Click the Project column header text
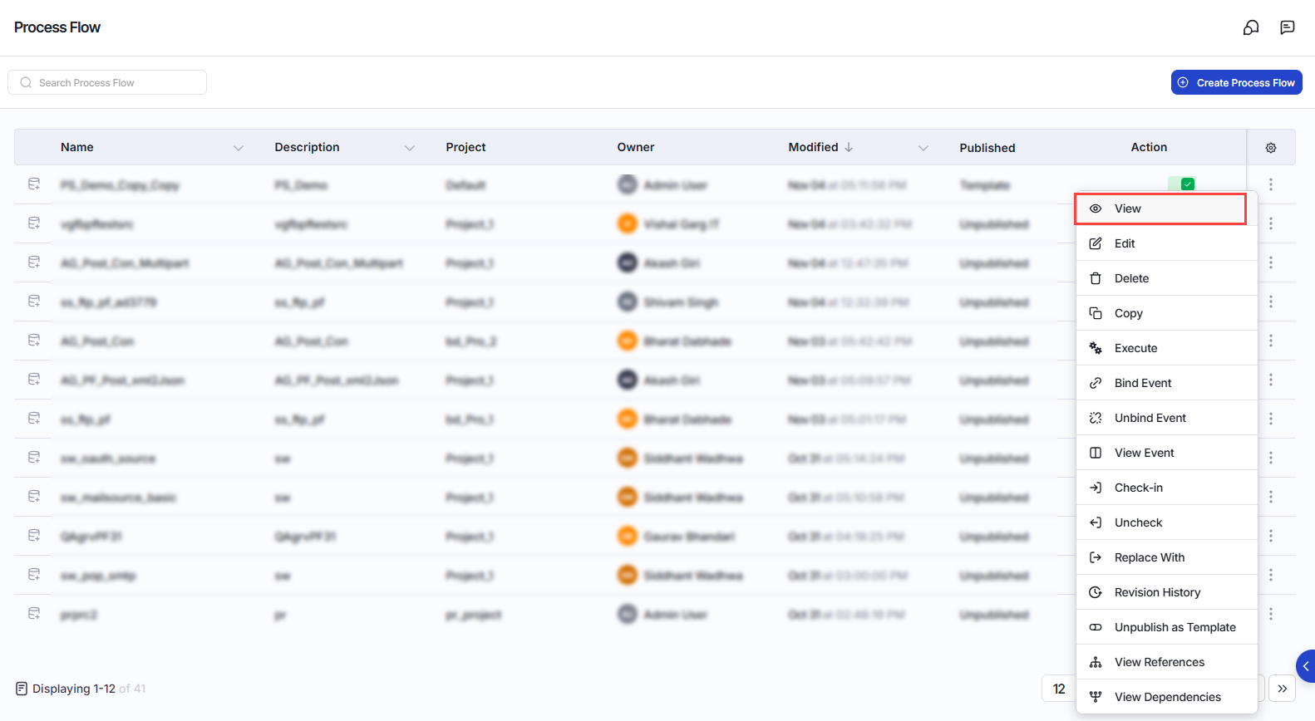Image resolution: width=1315 pixels, height=721 pixels. [465, 147]
